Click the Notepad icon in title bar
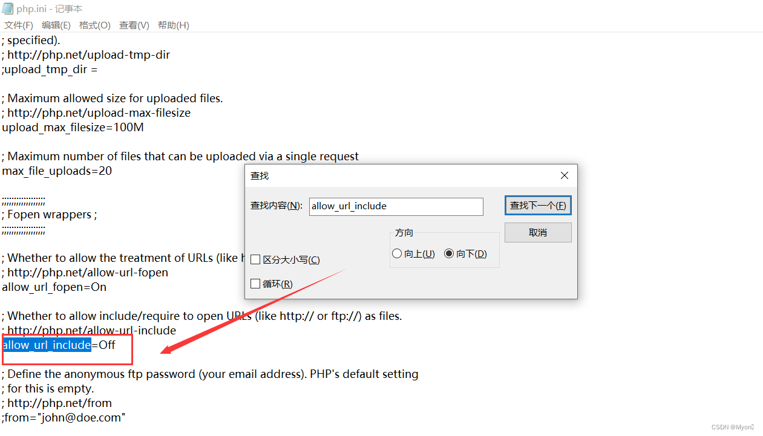This screenshot has width=763, height=436. coord(7,8)
